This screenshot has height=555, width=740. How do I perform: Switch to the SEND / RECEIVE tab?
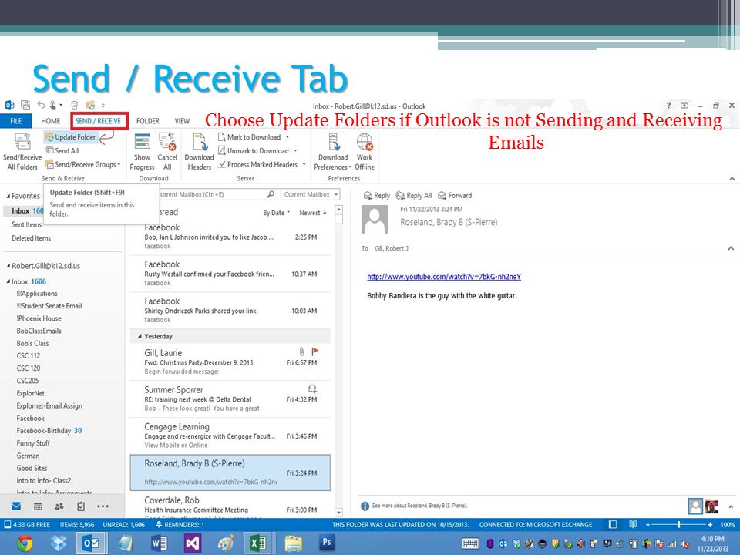click(x=99, y=121)
